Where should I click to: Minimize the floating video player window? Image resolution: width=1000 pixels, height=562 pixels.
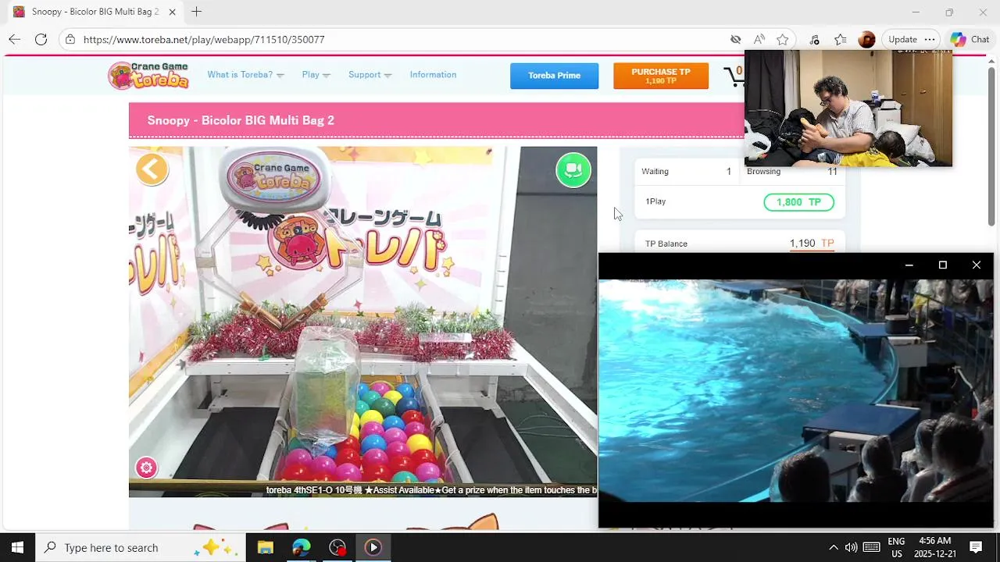pos(909,265)
